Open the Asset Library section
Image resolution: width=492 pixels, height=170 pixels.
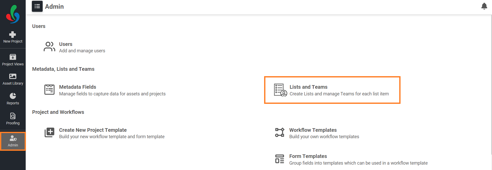coord(13,79)
